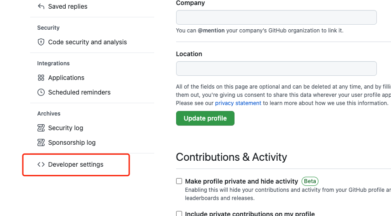Enable Make profile private and hide activity
The height and width of the screenshot is (216, 391).
point(179,181)
